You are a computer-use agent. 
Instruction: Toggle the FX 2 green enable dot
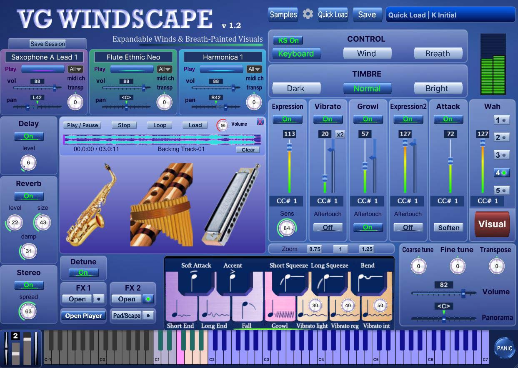[x=148, y=299]
